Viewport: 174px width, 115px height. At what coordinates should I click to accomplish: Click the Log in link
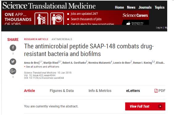click(x=159, y=28)
